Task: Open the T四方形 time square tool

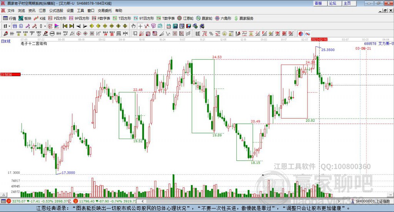Action: coord(122,18)
